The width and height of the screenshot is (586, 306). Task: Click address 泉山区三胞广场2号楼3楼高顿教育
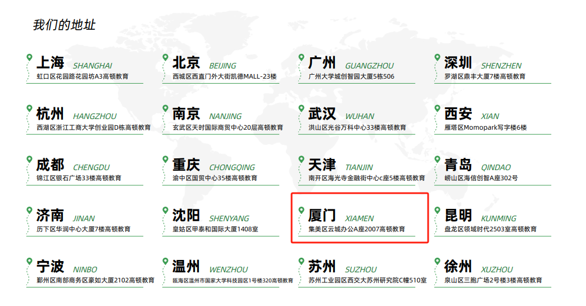pyautogui.click(x=493, y=280)
